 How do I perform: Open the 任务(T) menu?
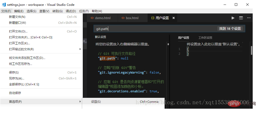click(x=84, y=11)
